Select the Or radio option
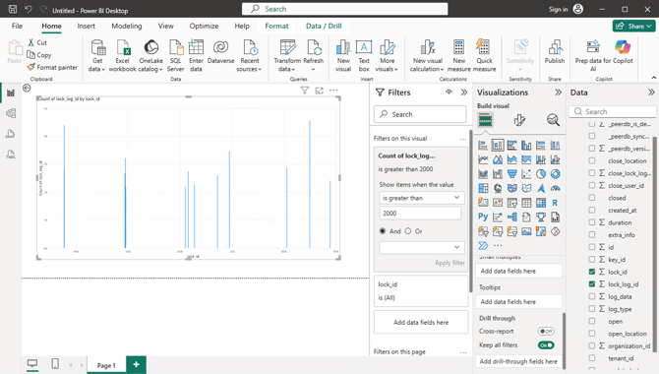Viewport: 659px width, 374px height. pyautogui.click(x=408, y=231)
